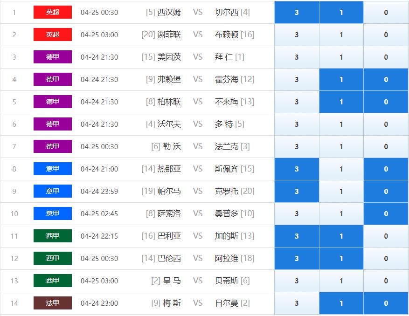Open team 日尔曼
Viewport: 409px width, 316px height.
tap(226, 303)
